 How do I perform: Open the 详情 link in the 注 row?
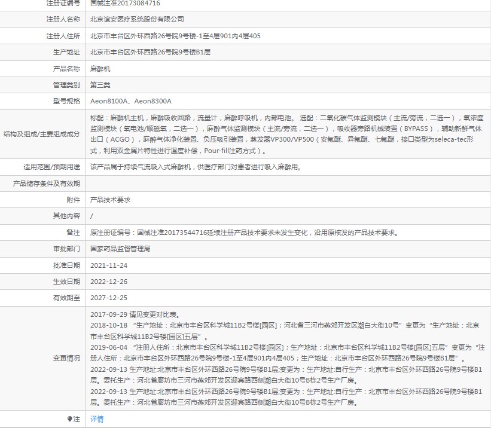(97, 419)
